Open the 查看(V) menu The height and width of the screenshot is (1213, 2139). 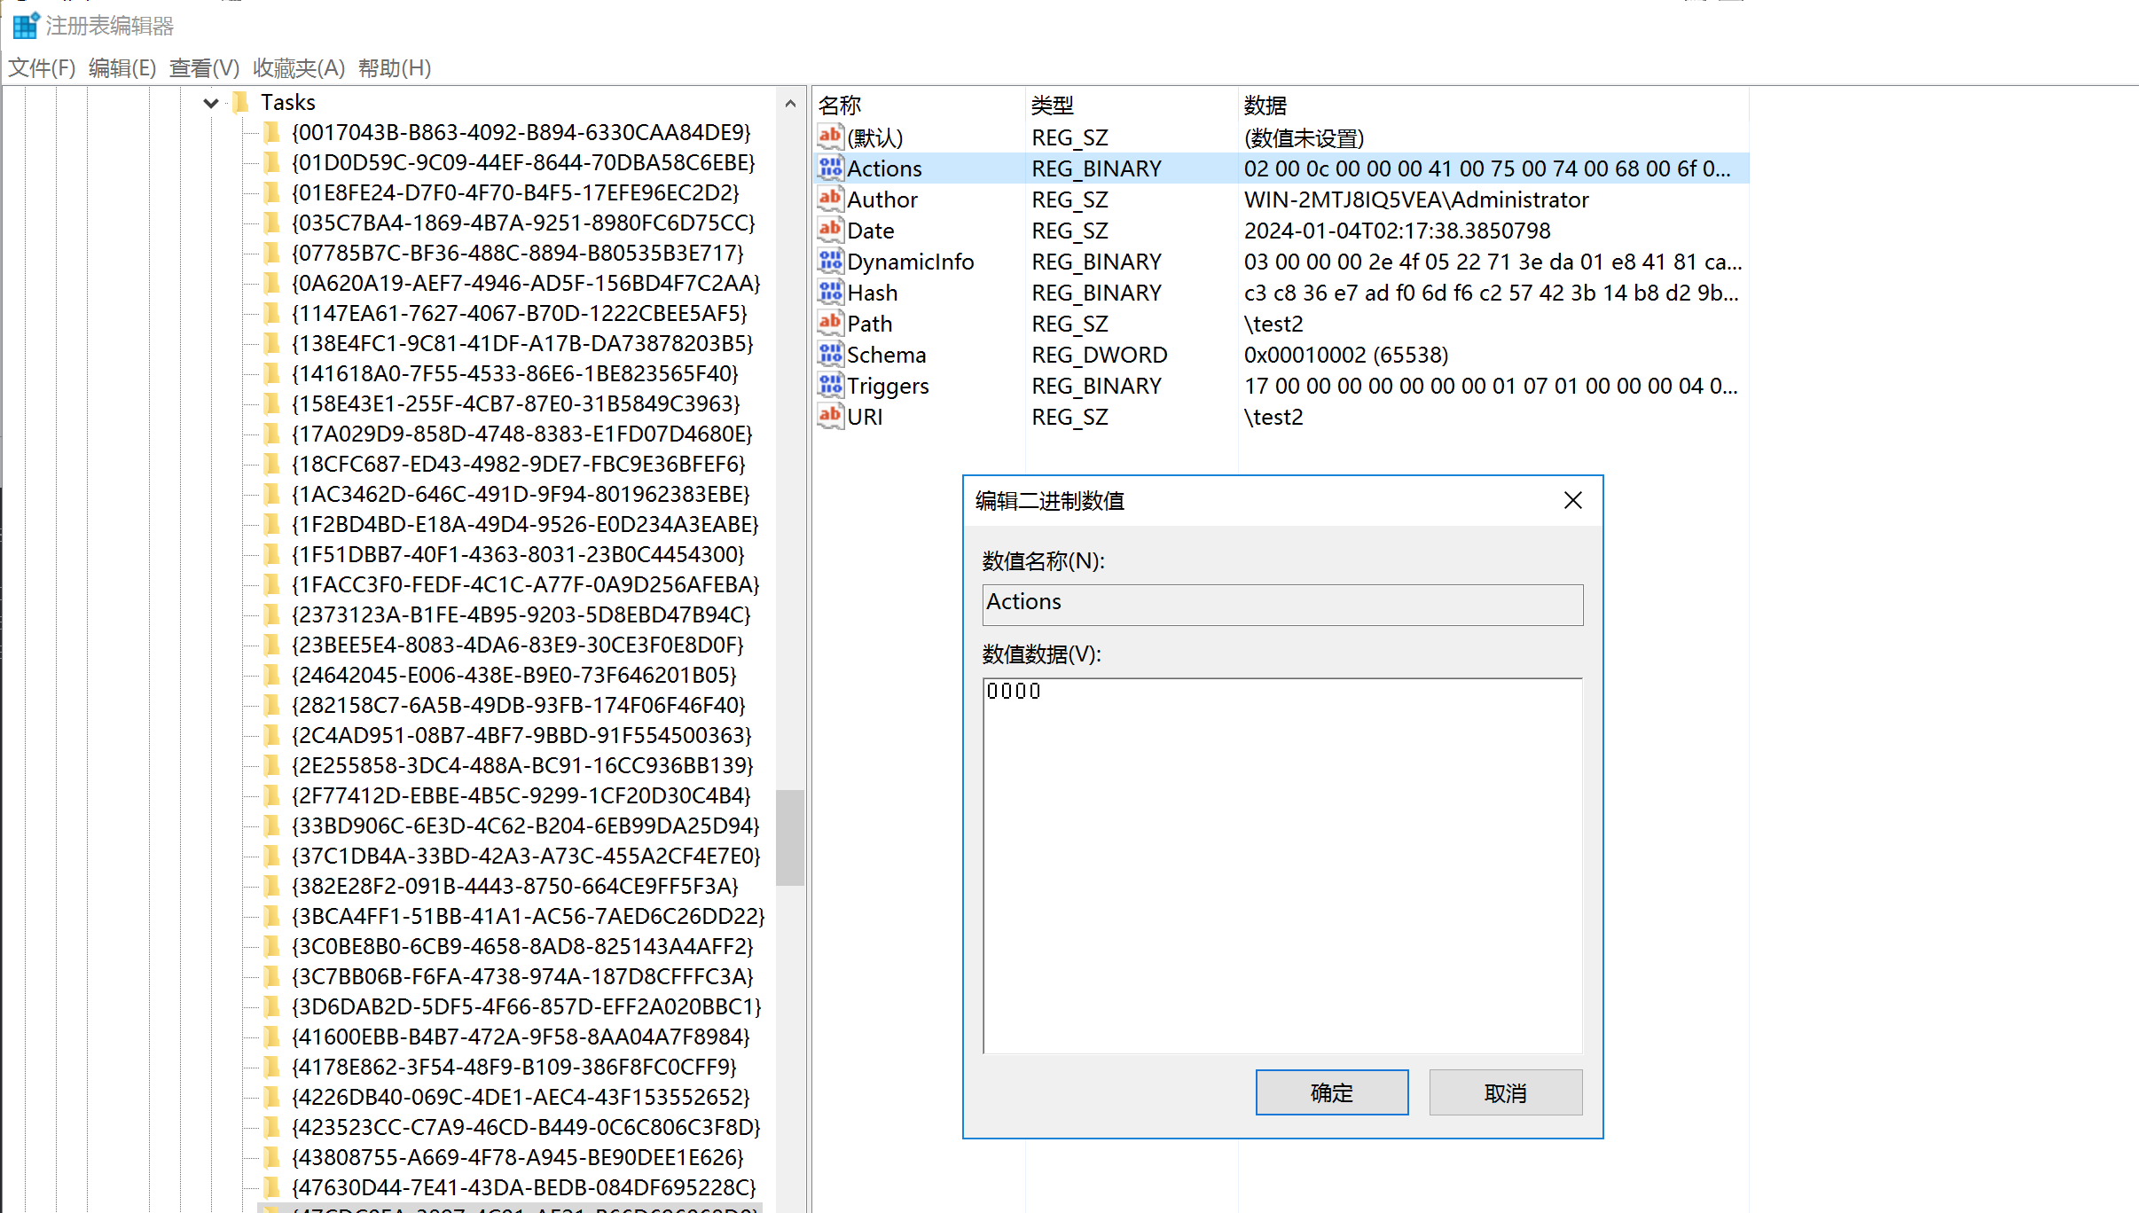click(204, 68)
